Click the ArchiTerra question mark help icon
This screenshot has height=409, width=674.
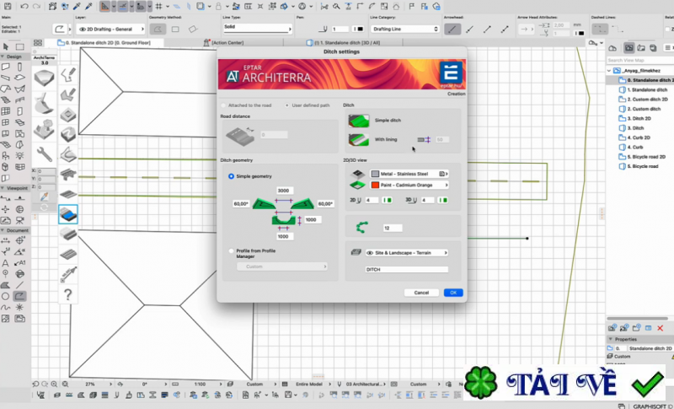(x=68, y=295)
